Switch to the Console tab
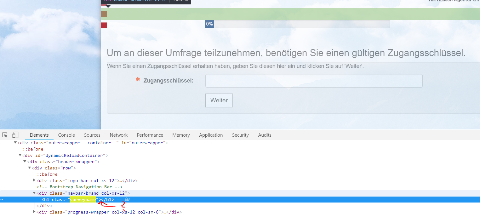Screen dimensions: 480x217 tap(66, 135)
